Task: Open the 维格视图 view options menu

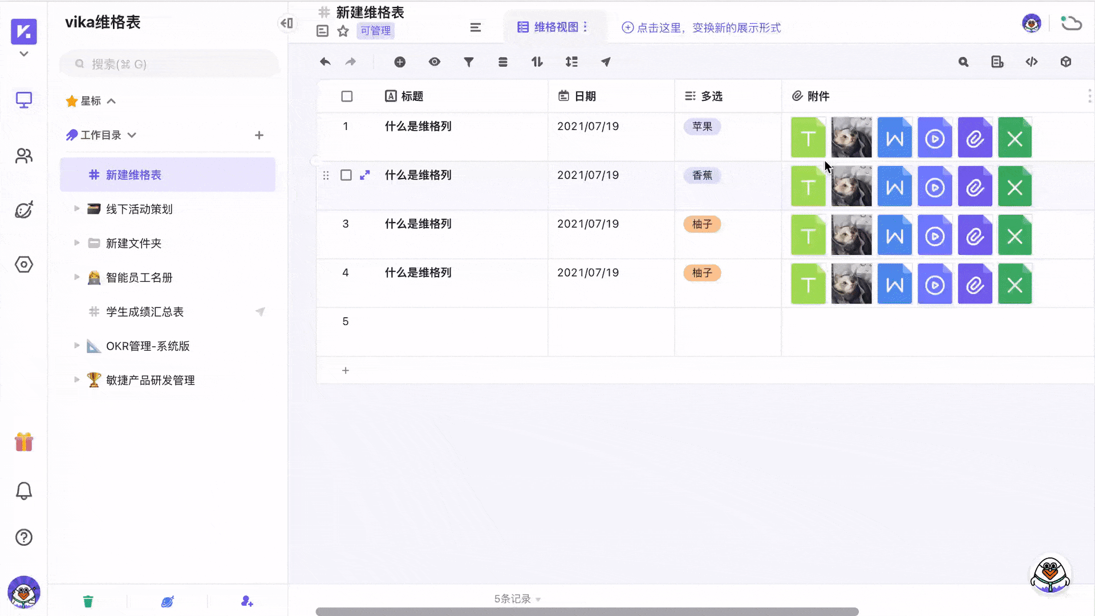Action: pyautogui.click(x=586, y=27)
